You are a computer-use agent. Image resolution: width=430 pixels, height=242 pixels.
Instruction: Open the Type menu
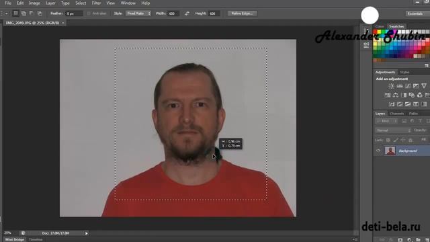[x=65, y=3]
